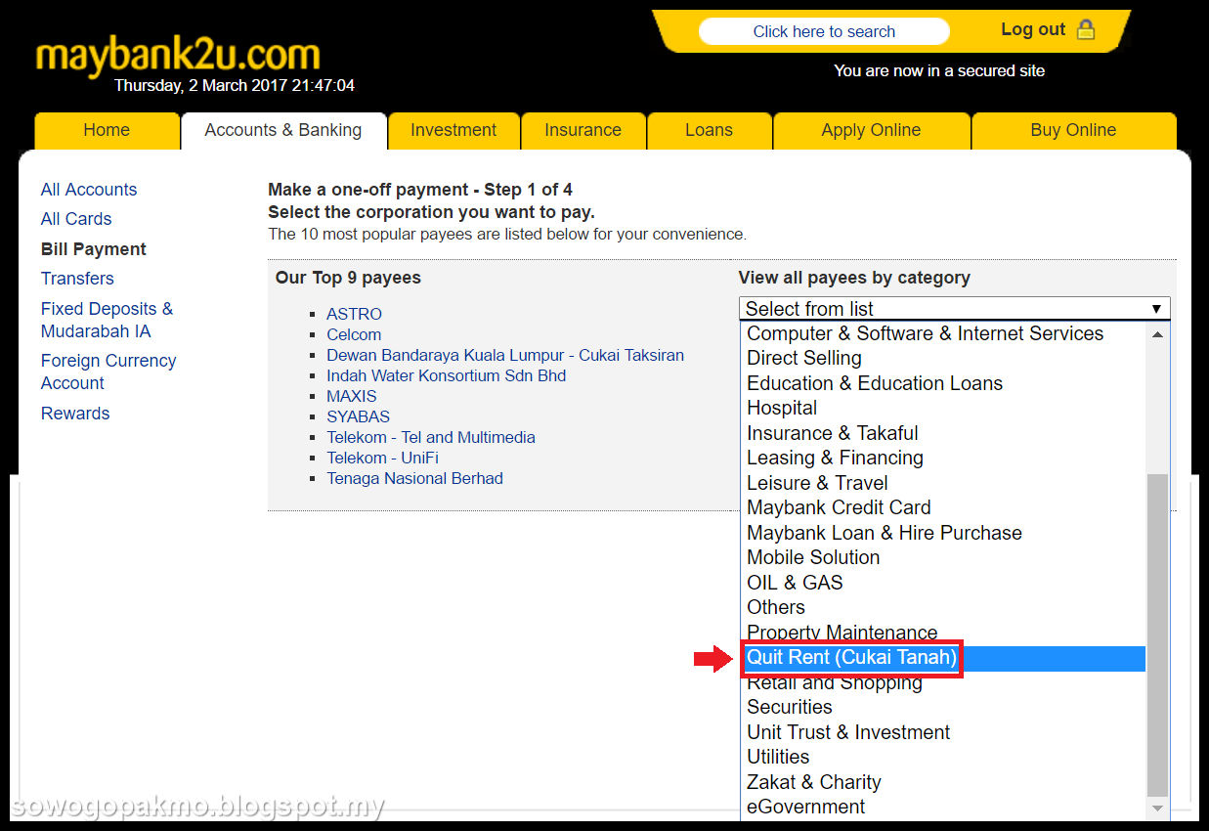Click the dropdown list scrollbar thumb
This screenshot has width=1209, height=831.
click(x=1157, y=635)
